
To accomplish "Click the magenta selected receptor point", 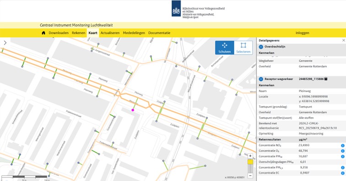I will [133, 110].
